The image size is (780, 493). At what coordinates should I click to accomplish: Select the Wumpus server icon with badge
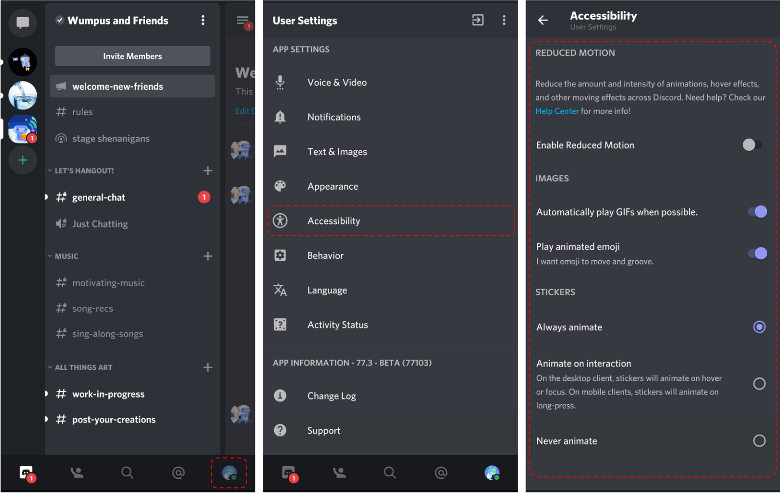23,129
